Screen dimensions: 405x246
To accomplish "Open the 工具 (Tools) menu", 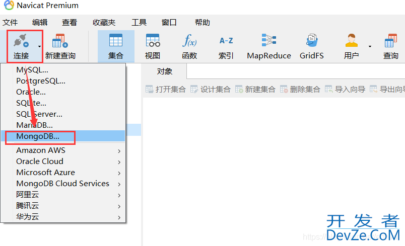I will tap(139, 23).
